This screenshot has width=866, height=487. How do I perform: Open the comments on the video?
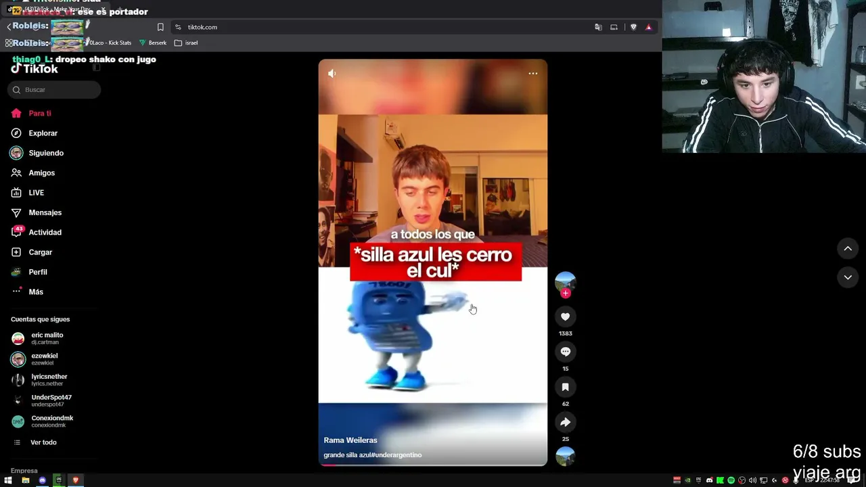pos(566,352)
